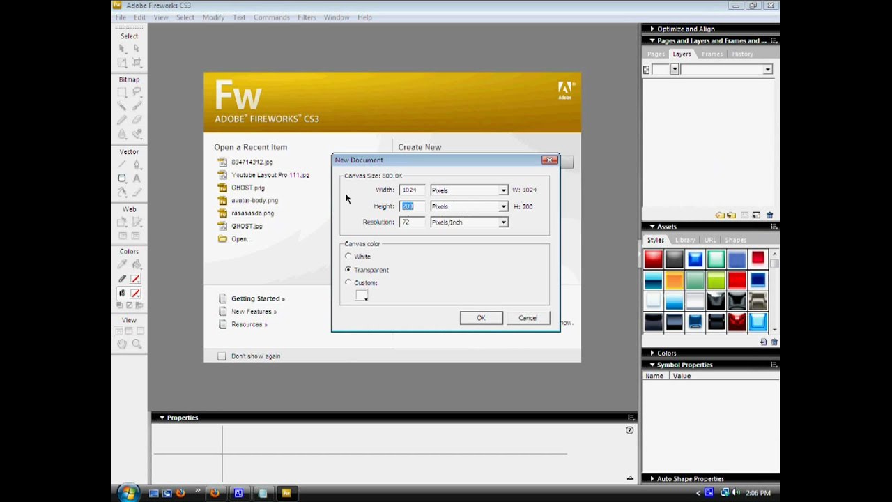Open the Filters menu
Viewport: 892px width, 502px height.
click(307, 17)
